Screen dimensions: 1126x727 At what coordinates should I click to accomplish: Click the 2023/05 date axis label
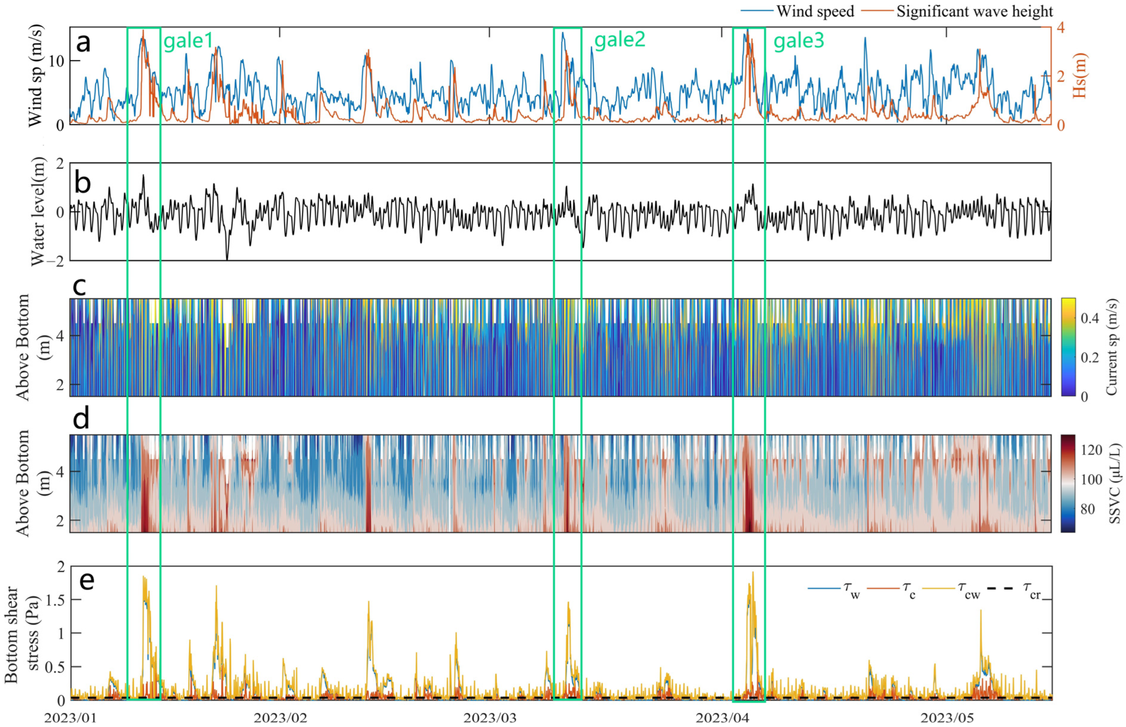pyautogui.click(x=947, y=718)
